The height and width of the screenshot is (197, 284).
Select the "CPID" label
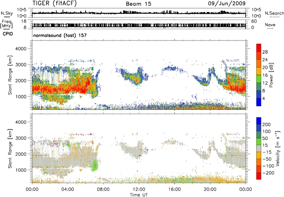pos(8,34)
